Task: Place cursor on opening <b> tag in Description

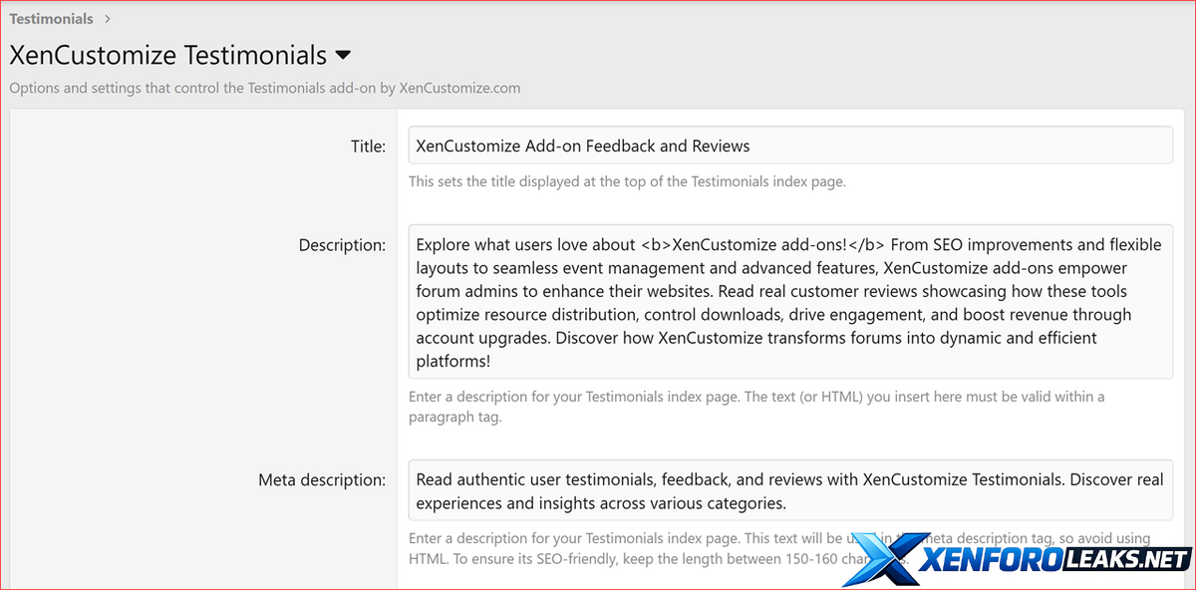Action: click(652, 245)
